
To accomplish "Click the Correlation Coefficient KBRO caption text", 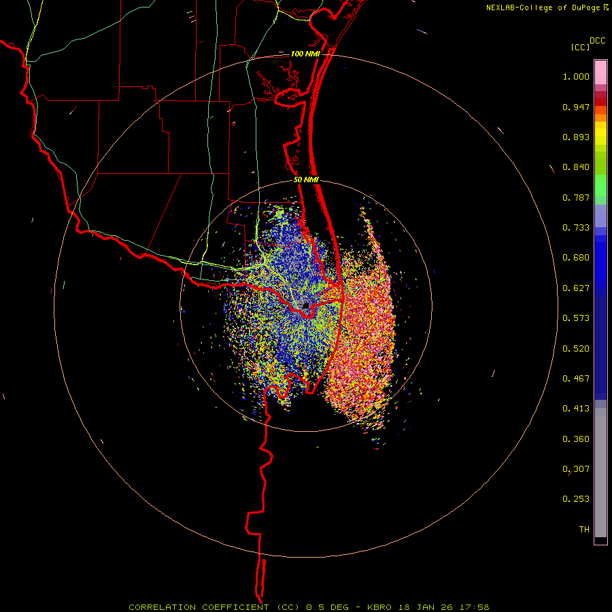I will coord(309,607).
